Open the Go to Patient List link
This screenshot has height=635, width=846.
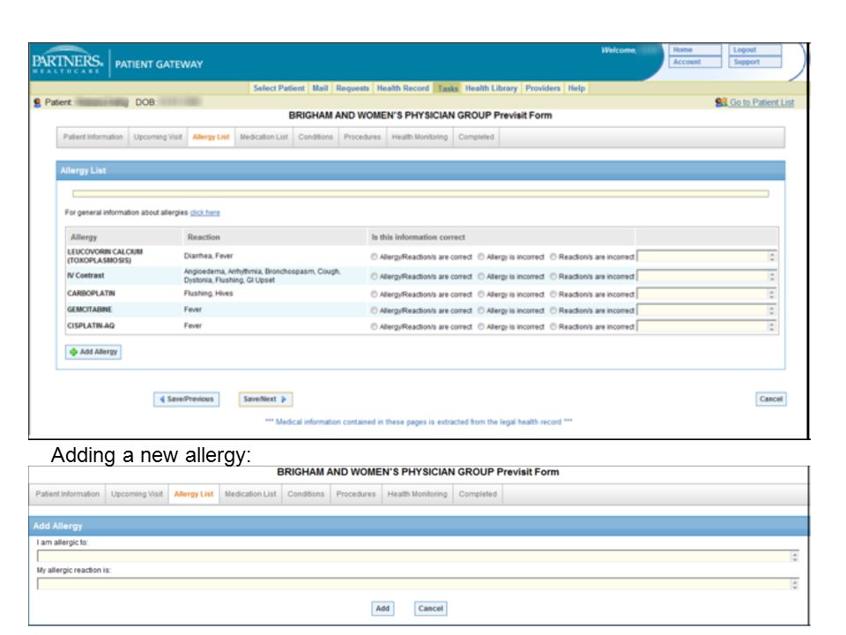pos(761,102)
